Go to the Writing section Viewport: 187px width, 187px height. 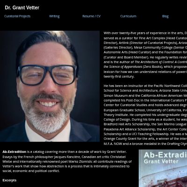(54, 16)
